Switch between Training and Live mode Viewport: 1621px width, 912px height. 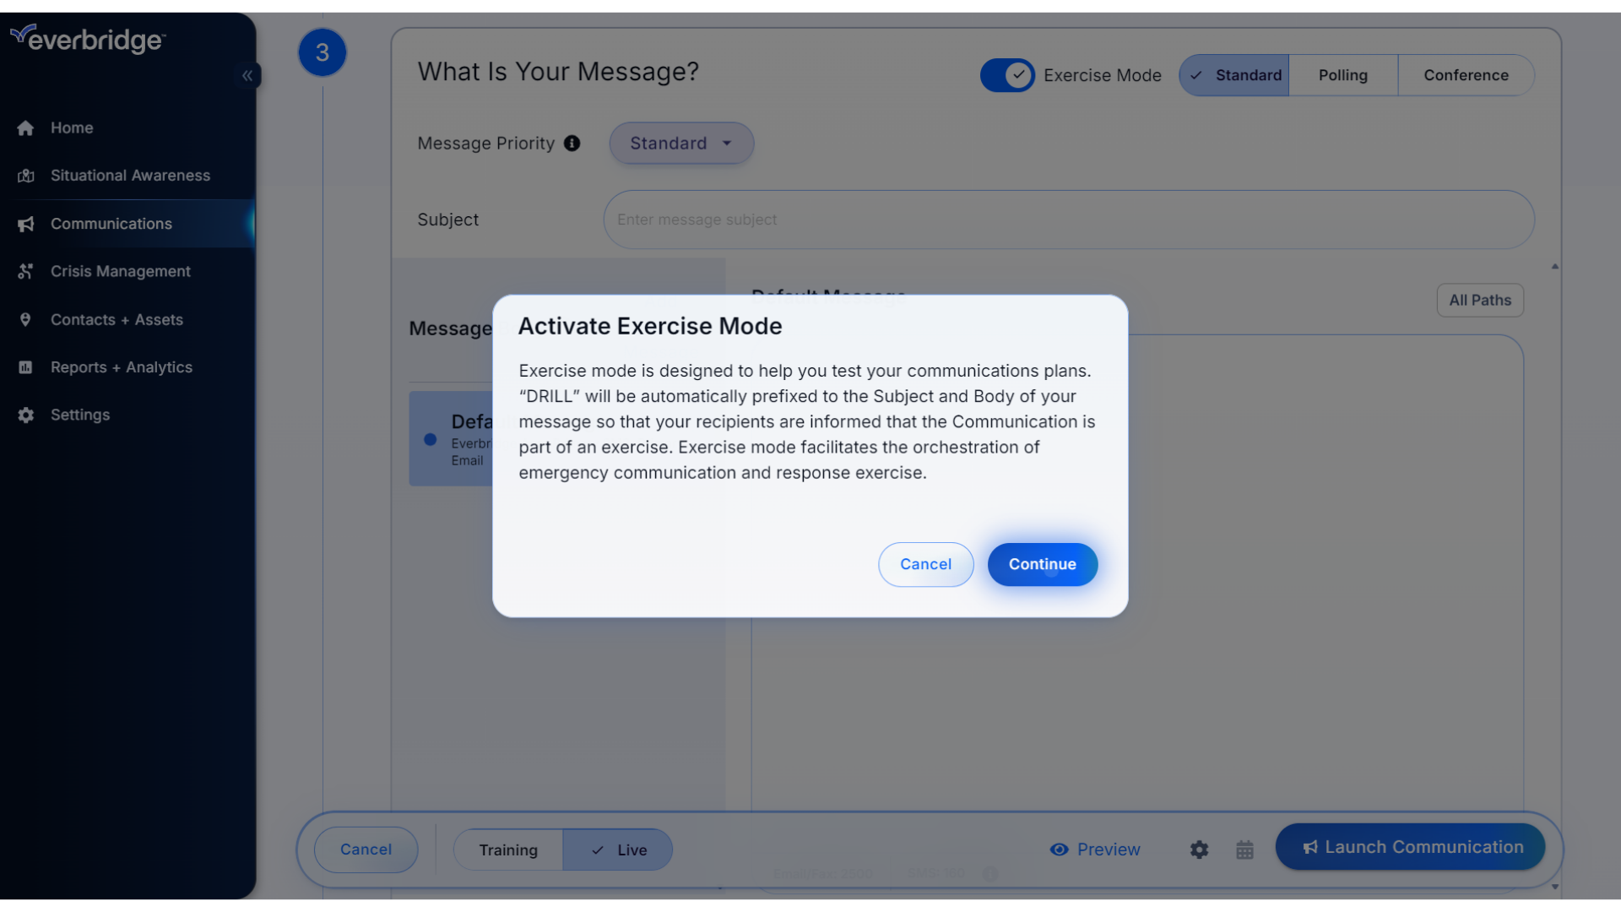(509, 849)
